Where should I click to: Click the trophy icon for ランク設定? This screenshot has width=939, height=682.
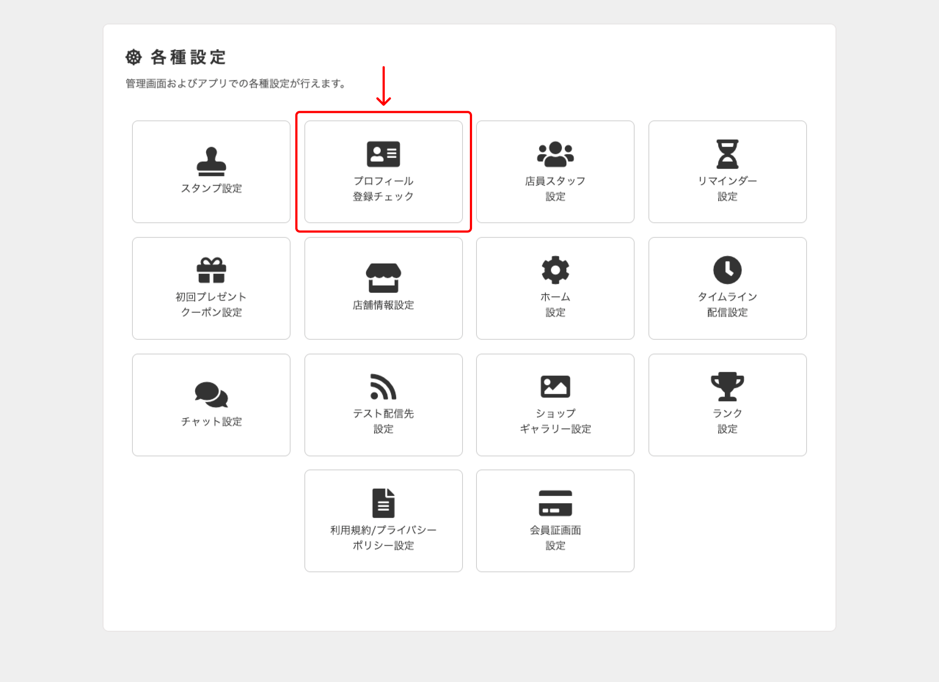click(x=727, y=386)
